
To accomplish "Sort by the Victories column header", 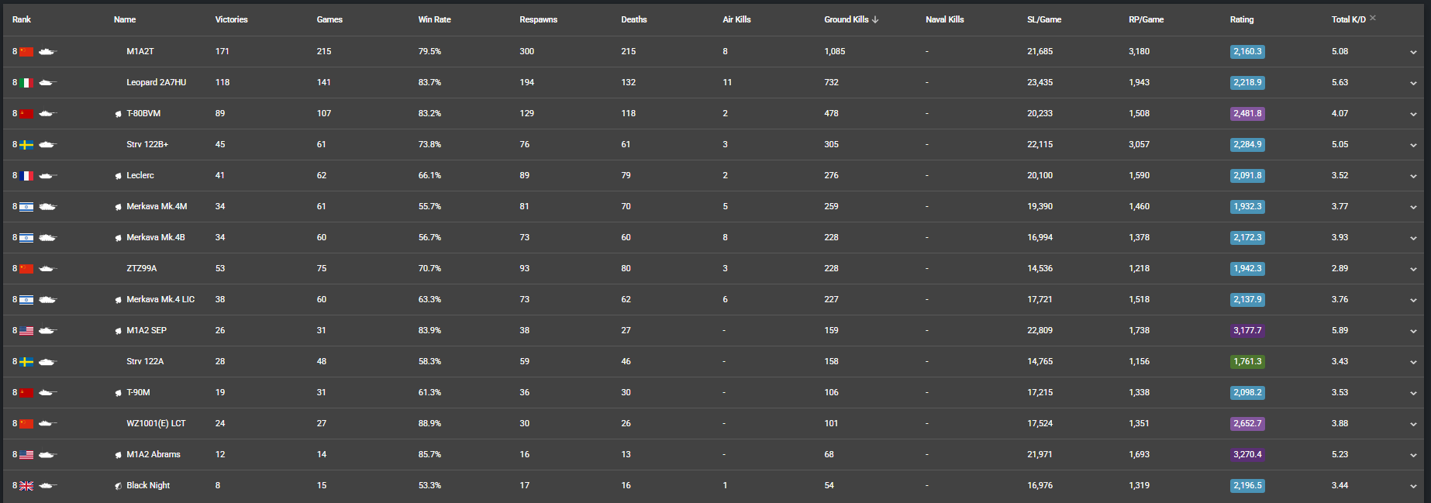I will pyautogui.click(x=231, y=19).
